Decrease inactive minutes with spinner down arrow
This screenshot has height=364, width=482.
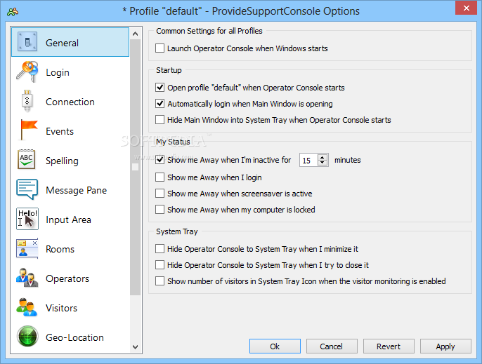click(322, 163)
